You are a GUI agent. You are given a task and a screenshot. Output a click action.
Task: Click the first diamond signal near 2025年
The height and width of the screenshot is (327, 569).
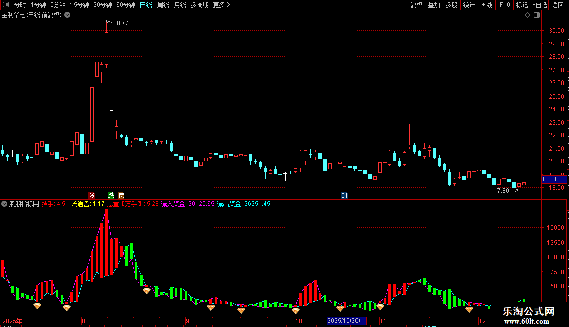37,306
